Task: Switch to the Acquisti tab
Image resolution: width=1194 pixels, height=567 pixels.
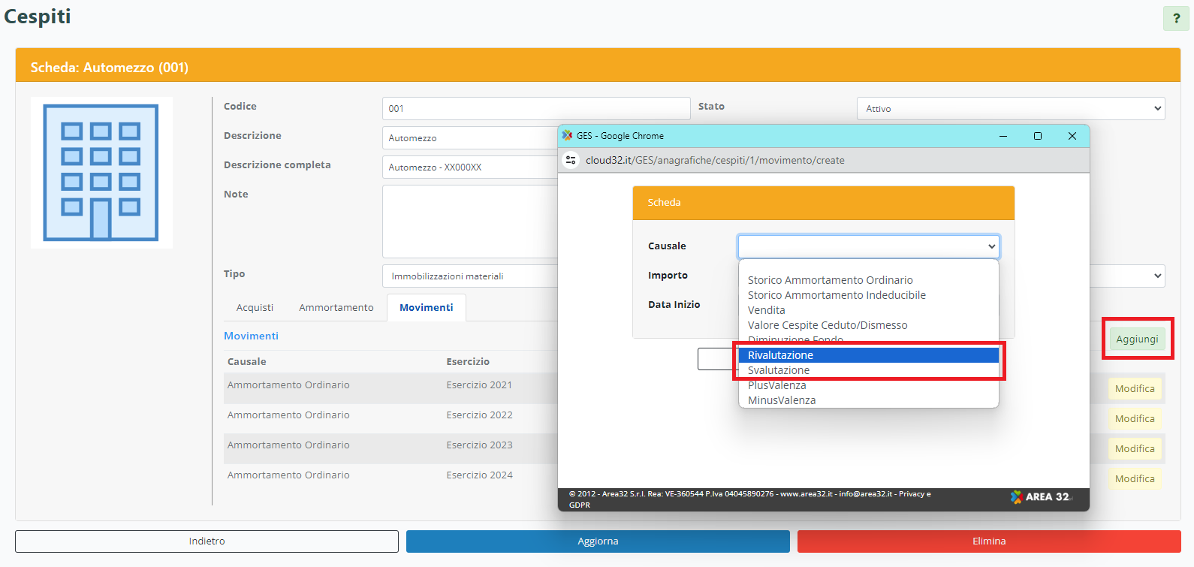Action: click(255, 308)
